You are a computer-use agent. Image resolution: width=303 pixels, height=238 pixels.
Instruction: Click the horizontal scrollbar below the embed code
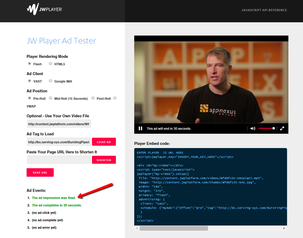(x=174, y=228)
